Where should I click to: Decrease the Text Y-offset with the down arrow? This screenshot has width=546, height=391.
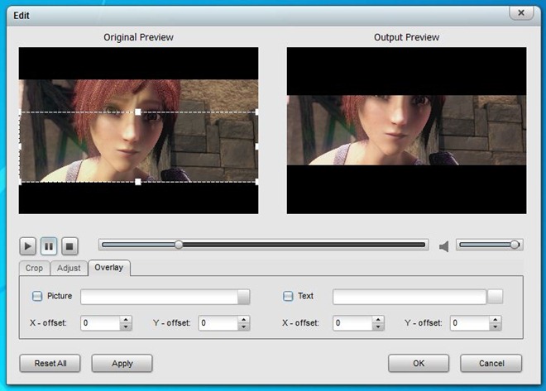496,327
